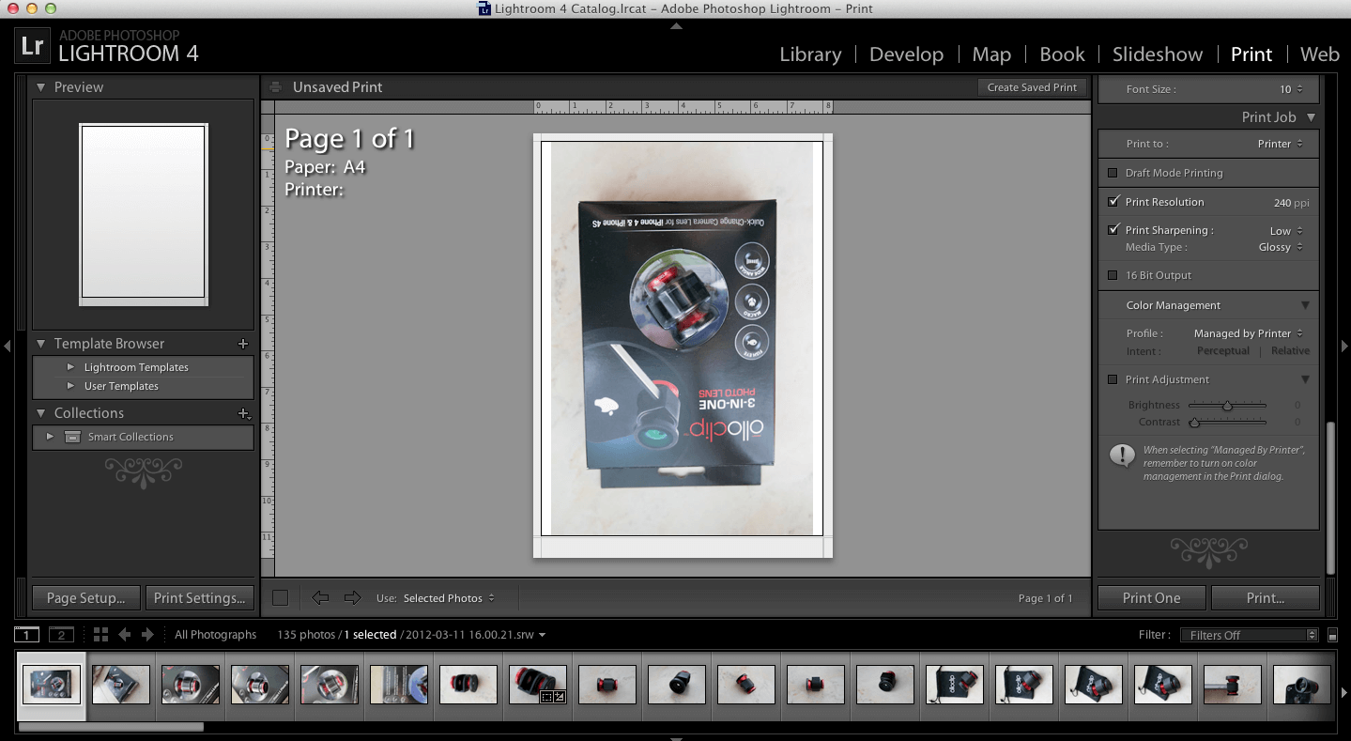
Task: Collapse the Collections panel
Action: click(x=40, y=413)
